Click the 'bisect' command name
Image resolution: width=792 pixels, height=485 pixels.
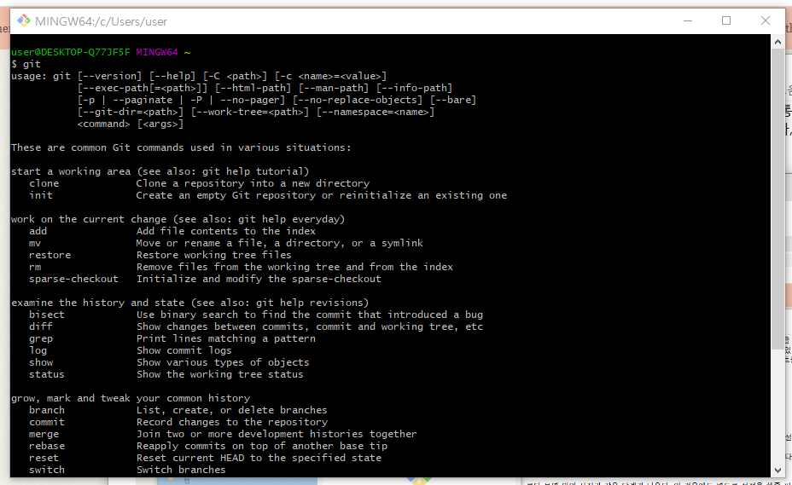47,315
